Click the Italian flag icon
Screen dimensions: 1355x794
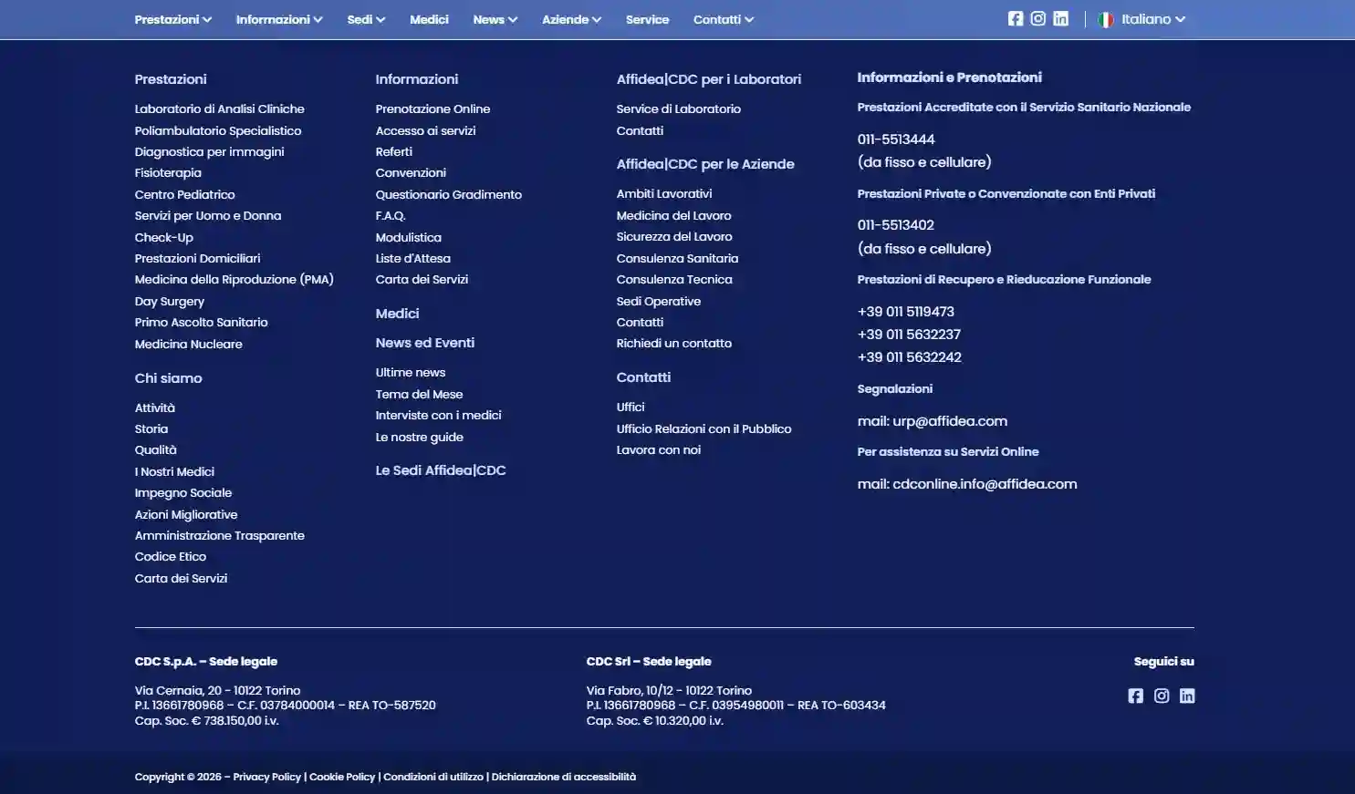[x=1106, y=20]
